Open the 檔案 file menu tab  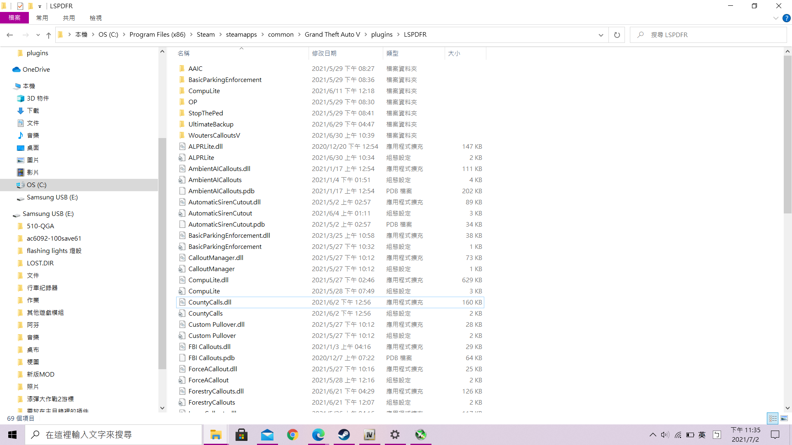[x=14, y=18]
